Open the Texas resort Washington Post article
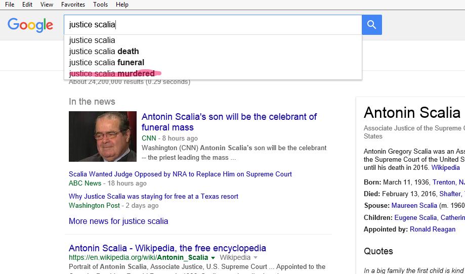This screenshot has height=274, width=465. tap(153, 197)
